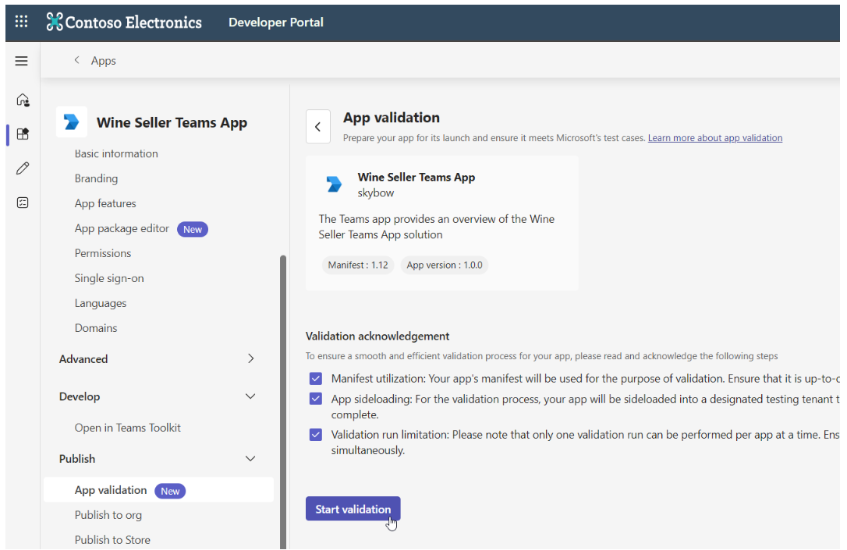847x550 pixels.
Task: Uncheck the Manifest utilization checkbox
Action: coord(316,379)
